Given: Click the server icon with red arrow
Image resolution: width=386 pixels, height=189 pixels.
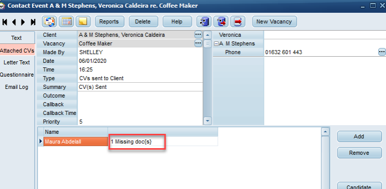Looking at the screenshot, I should 221,21.
